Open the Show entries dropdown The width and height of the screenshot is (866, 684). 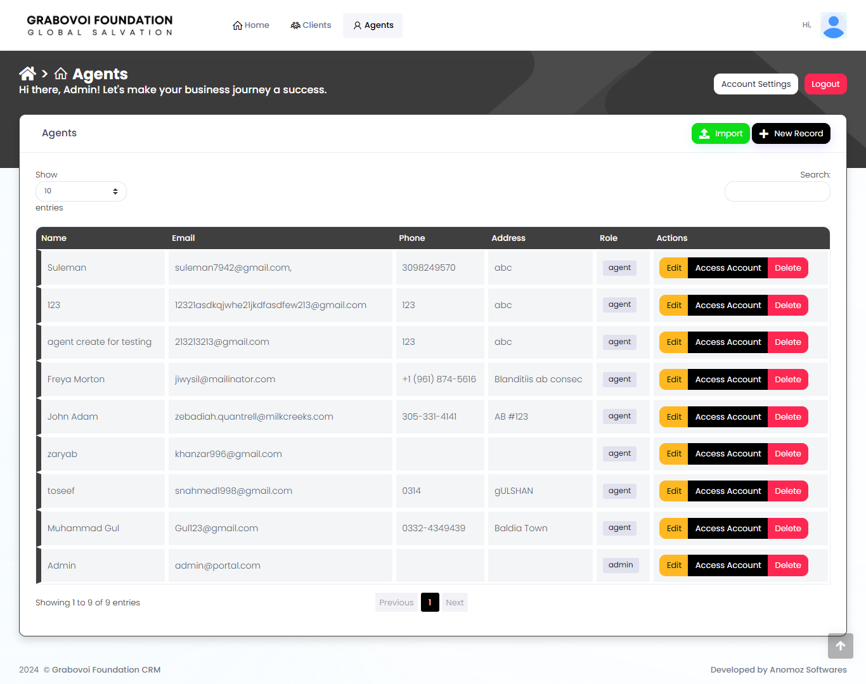coord(81,191)
